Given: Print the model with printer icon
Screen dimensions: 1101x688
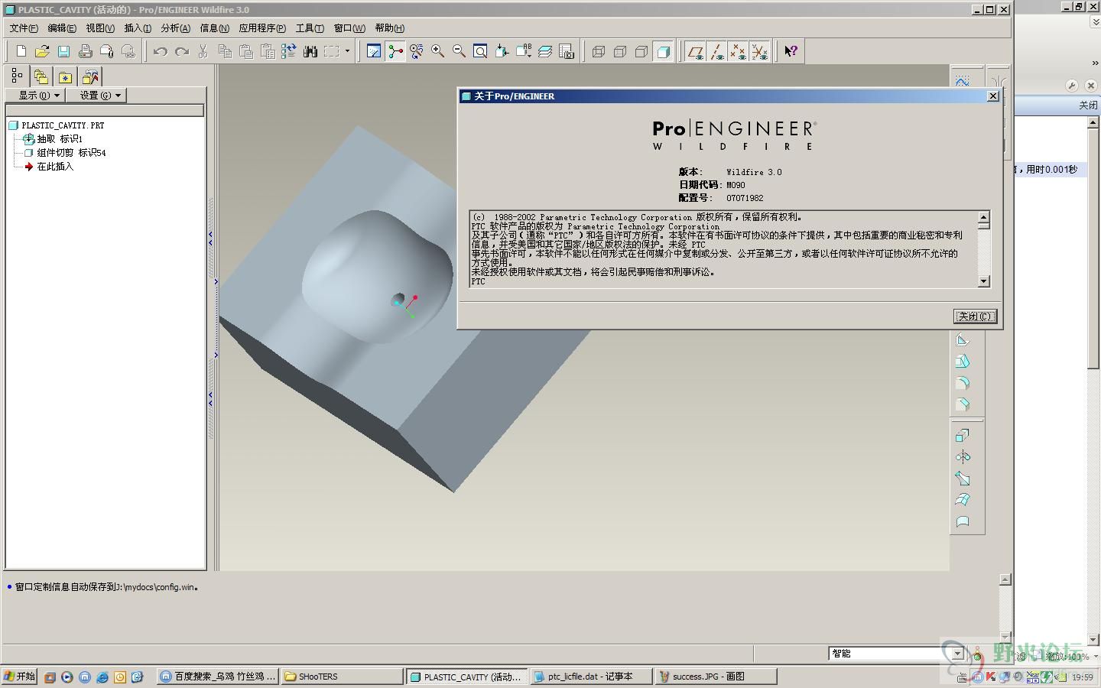Looking at the screenshot, I should coord(85,51).
